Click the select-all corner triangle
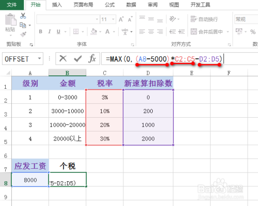 coord(8,73)
